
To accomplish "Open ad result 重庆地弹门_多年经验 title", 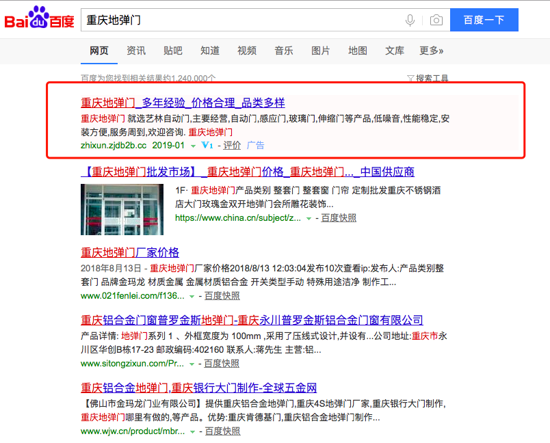I will (183, 103).
